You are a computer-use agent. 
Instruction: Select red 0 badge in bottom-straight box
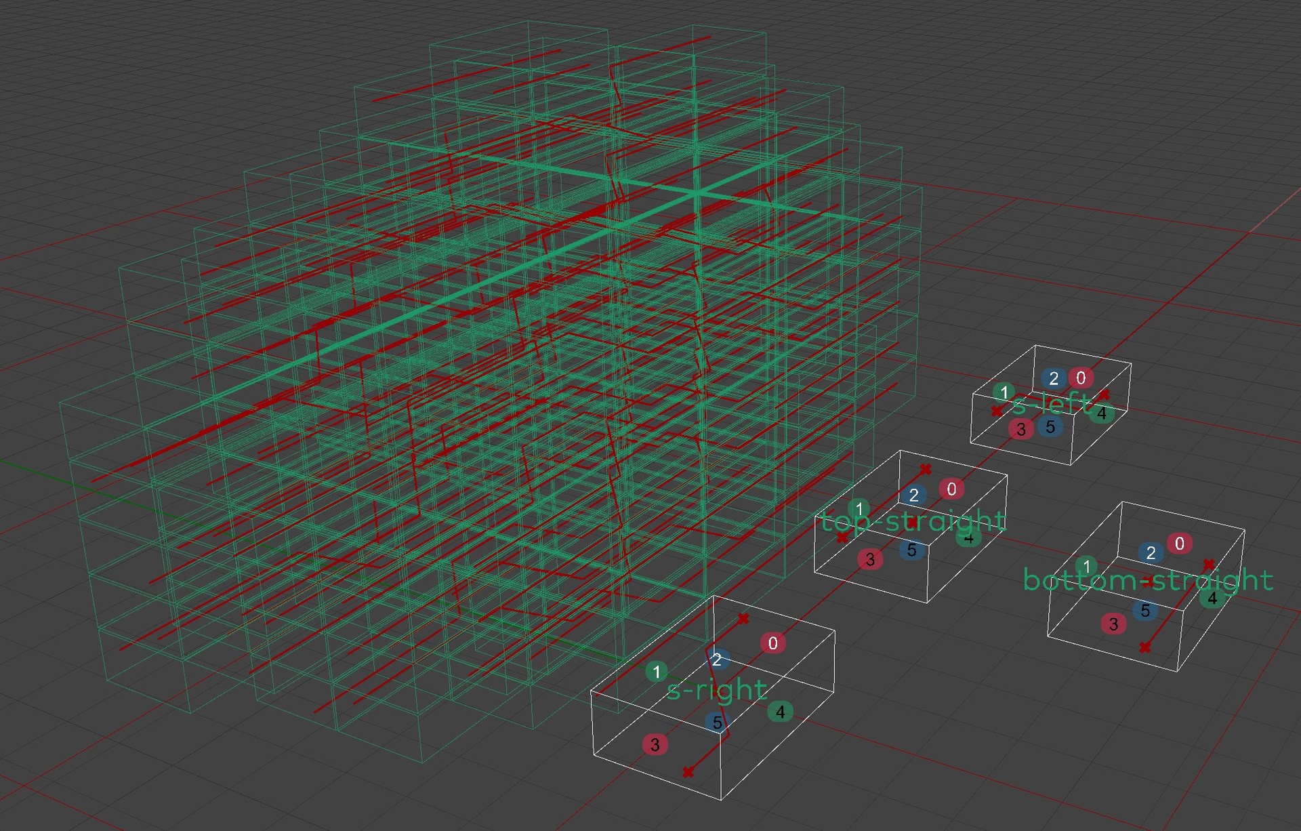[x=1180, y=544]
